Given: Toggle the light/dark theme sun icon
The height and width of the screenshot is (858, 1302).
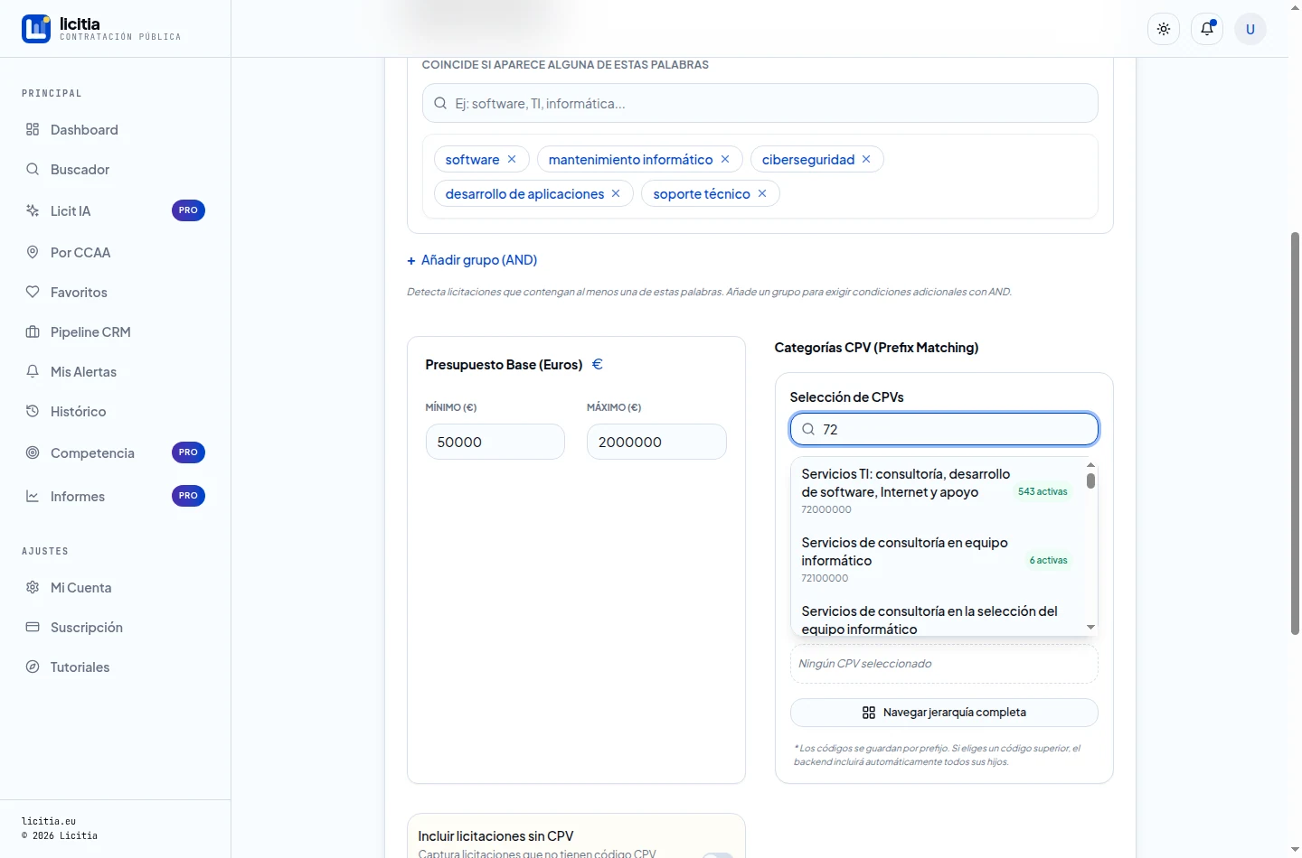Looking at the screenshot, I should click(x=1164, y=29).
